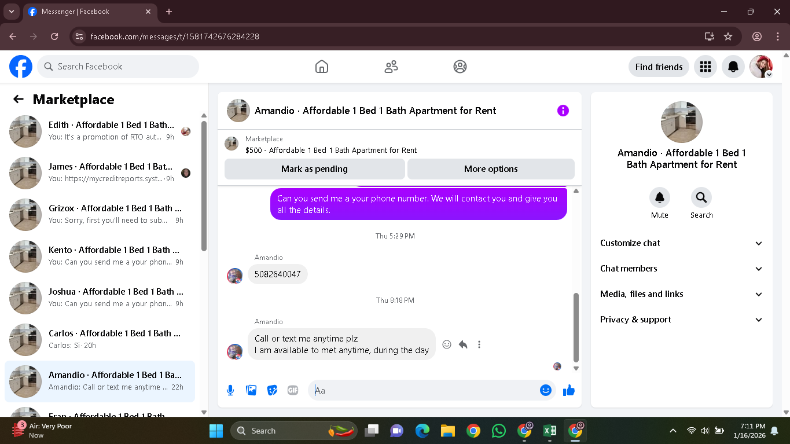This screenshot has width=790, height=444.
Task: Open Windows Start menu
Action: tap(216, 431)
